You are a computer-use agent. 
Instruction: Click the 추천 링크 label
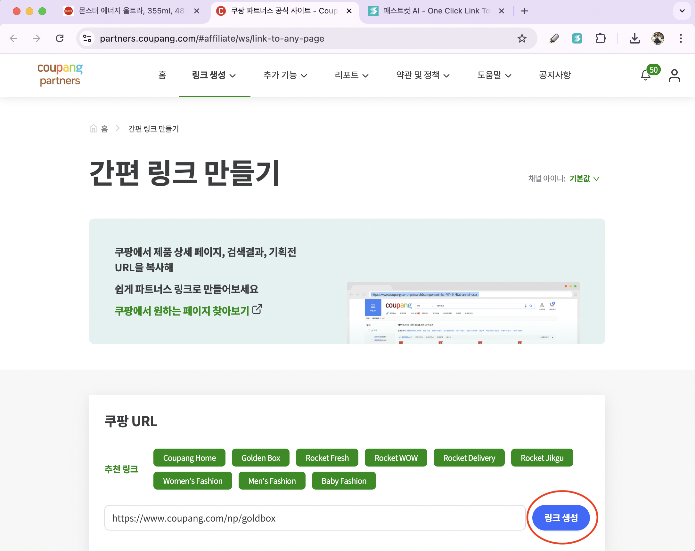point(121,469)
